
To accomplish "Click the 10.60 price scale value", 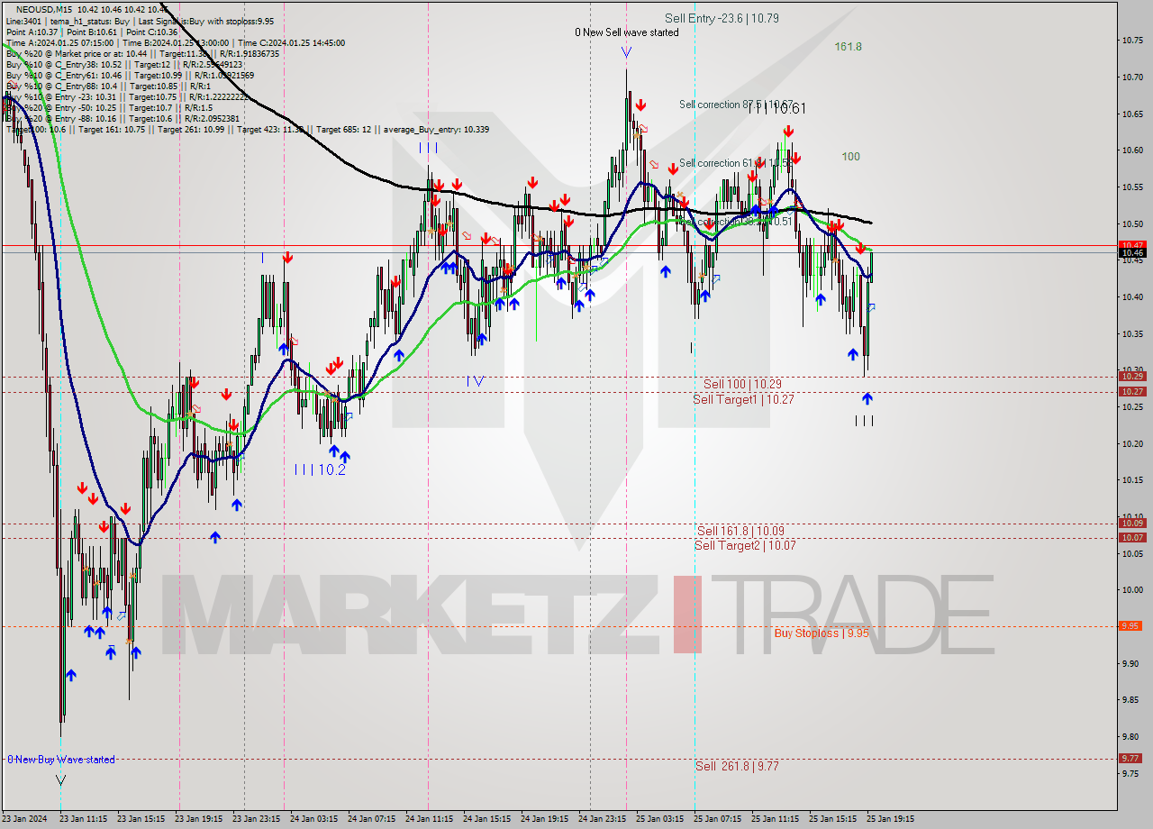I will click(1131, 150).
